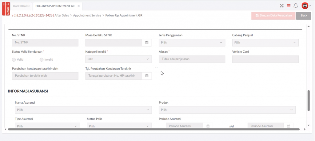Open calendar for Masa Berlaku STNK
Viewport: 315px width, 141px height.
[147, 43]
